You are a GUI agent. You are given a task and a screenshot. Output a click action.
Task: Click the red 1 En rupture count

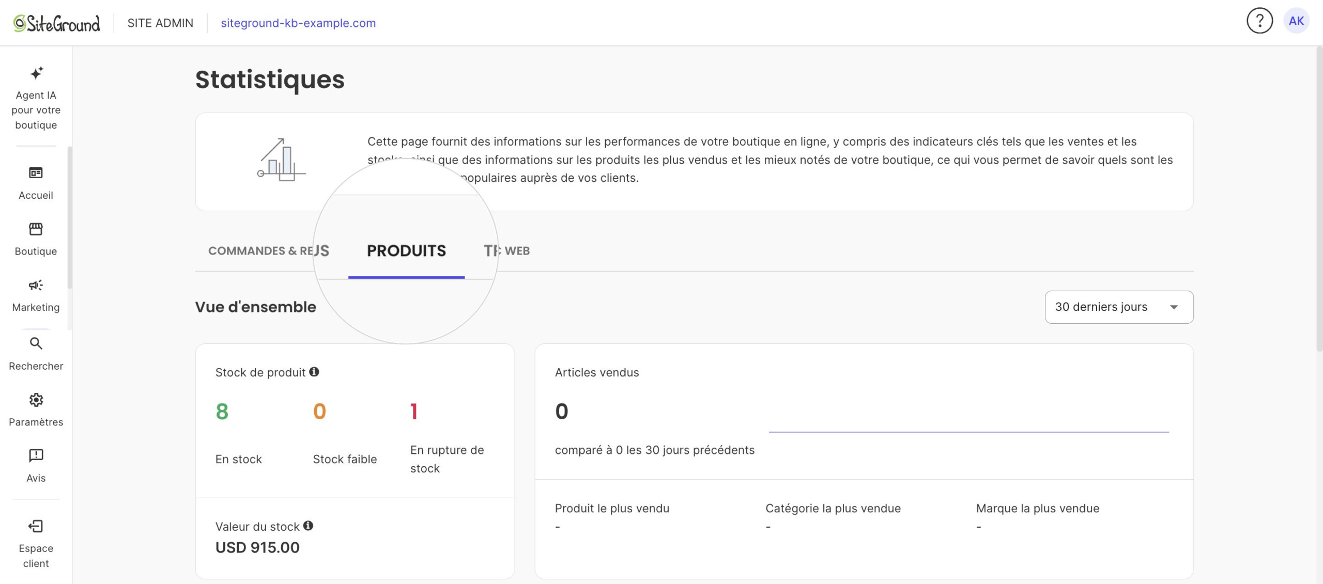point(414,412)
